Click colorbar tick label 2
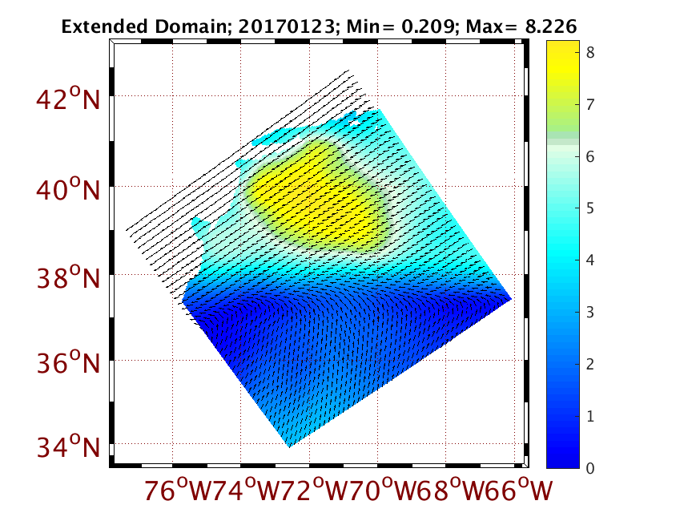The width and height of the screenshot is (700, 525). 590,364
